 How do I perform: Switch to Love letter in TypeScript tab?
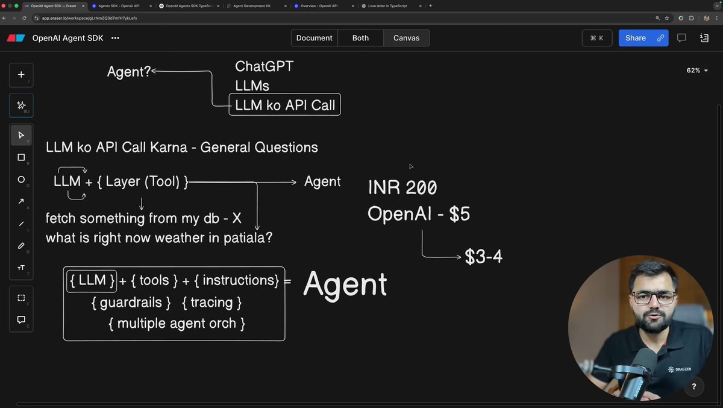click(x=391, y=5)
